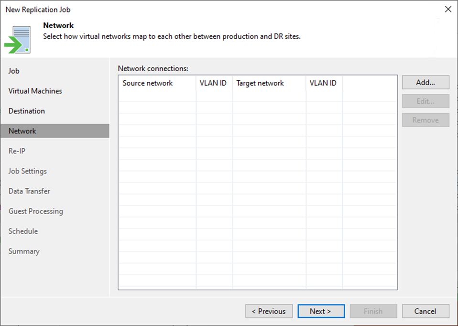Jump to the Re-IP step
458x326 pixels.
click(x=17, y=151)
